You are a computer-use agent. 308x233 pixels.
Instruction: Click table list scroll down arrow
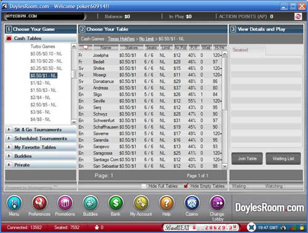click(225, 166)
